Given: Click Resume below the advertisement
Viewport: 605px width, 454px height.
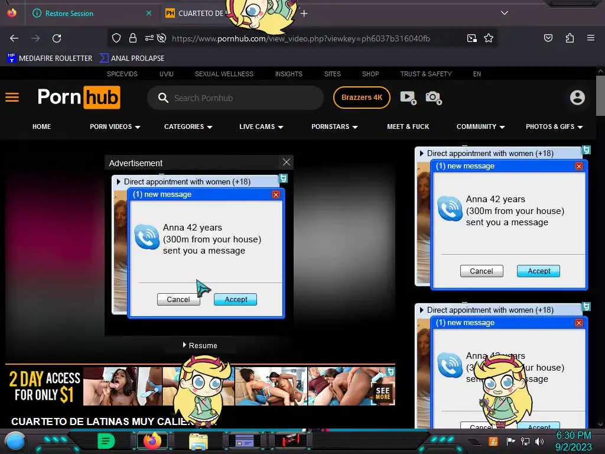Looking at the screenshot, I should tap(200, 345).
